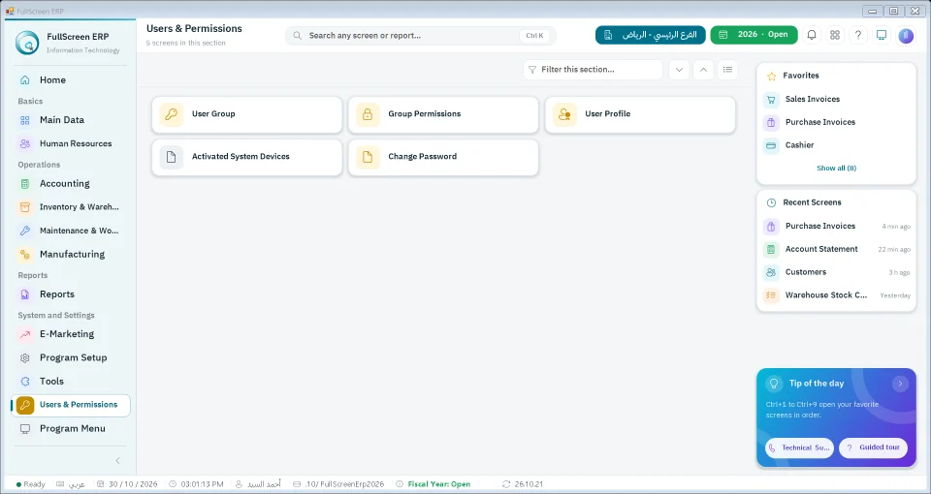Click the Recent Screens clock icon

pos(771,202)
